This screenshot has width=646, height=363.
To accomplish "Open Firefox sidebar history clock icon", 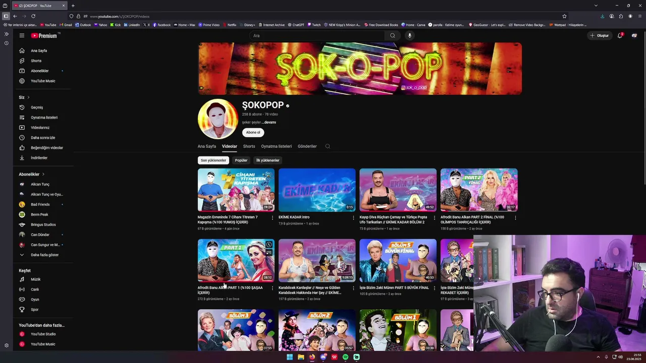I will coord(6,43).
